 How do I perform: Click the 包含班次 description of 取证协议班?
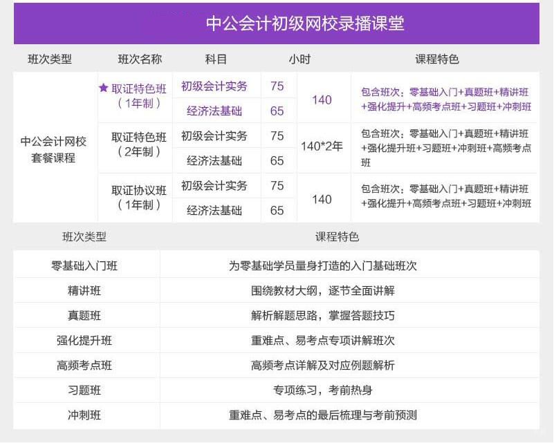(446, 196)
